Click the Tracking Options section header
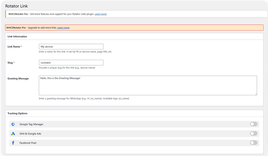The image size is (268, 156). pos(18,113)
